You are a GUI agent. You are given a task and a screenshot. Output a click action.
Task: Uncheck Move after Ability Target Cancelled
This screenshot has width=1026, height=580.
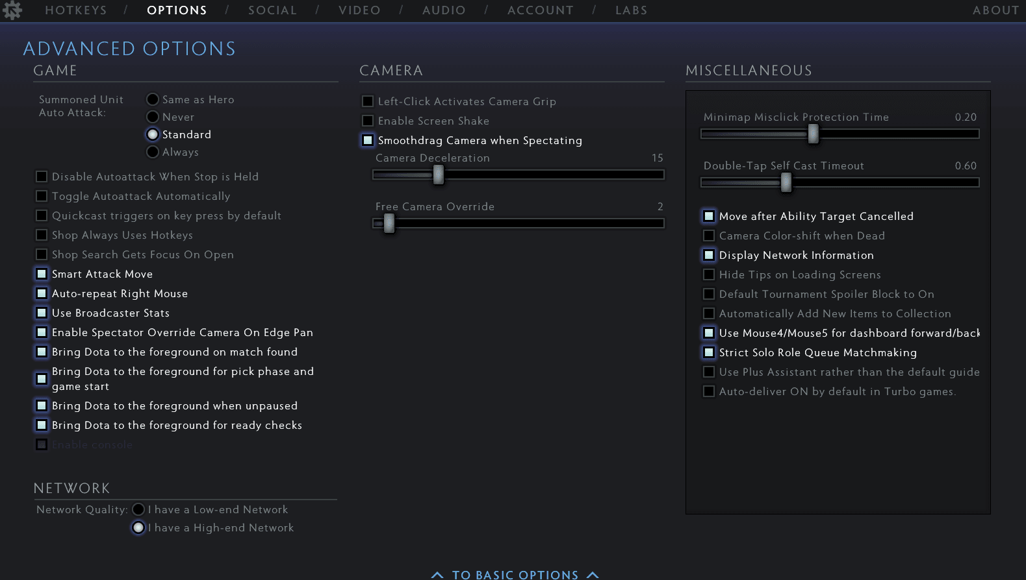click(709, 216)
